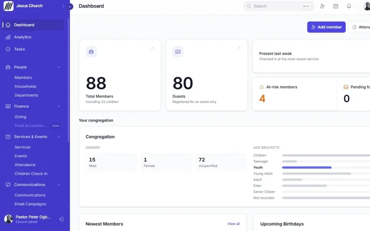370x231 pixels.
Task: Open the notifications bell
Action: click(x=349, y=6)
